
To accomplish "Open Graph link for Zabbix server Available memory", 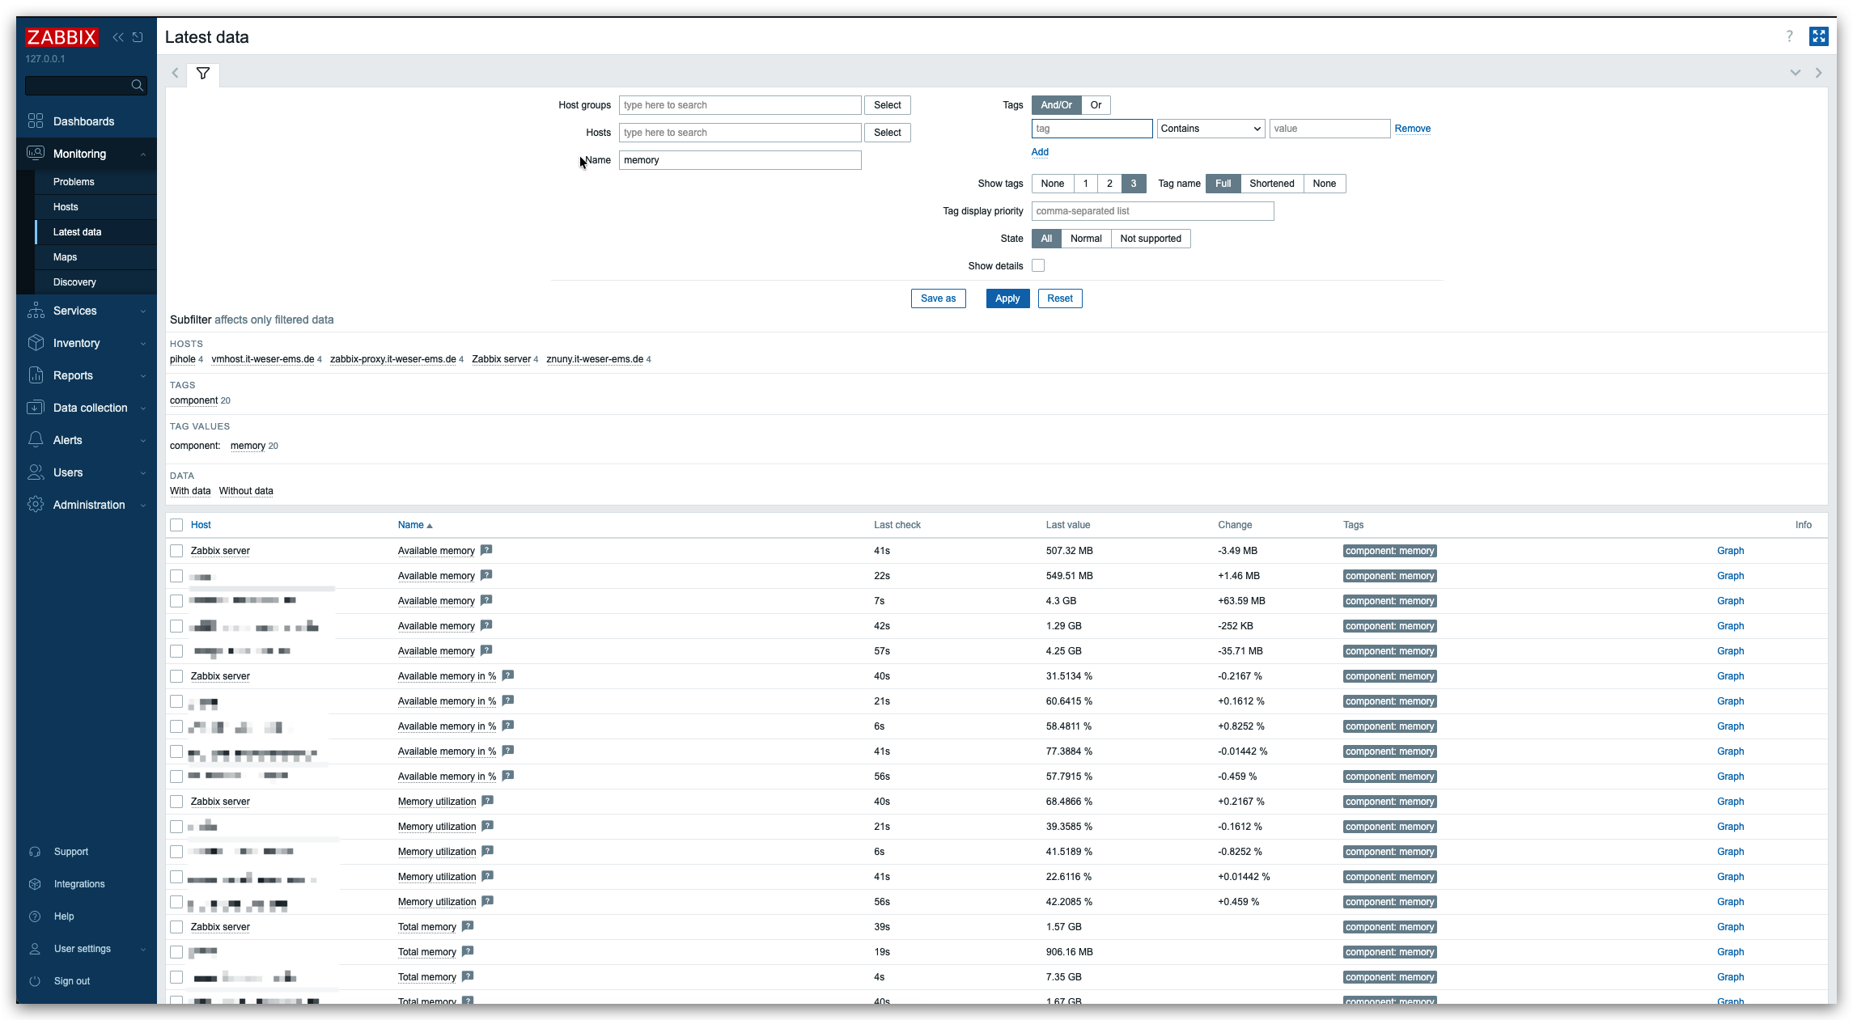I will point(1731,551).
